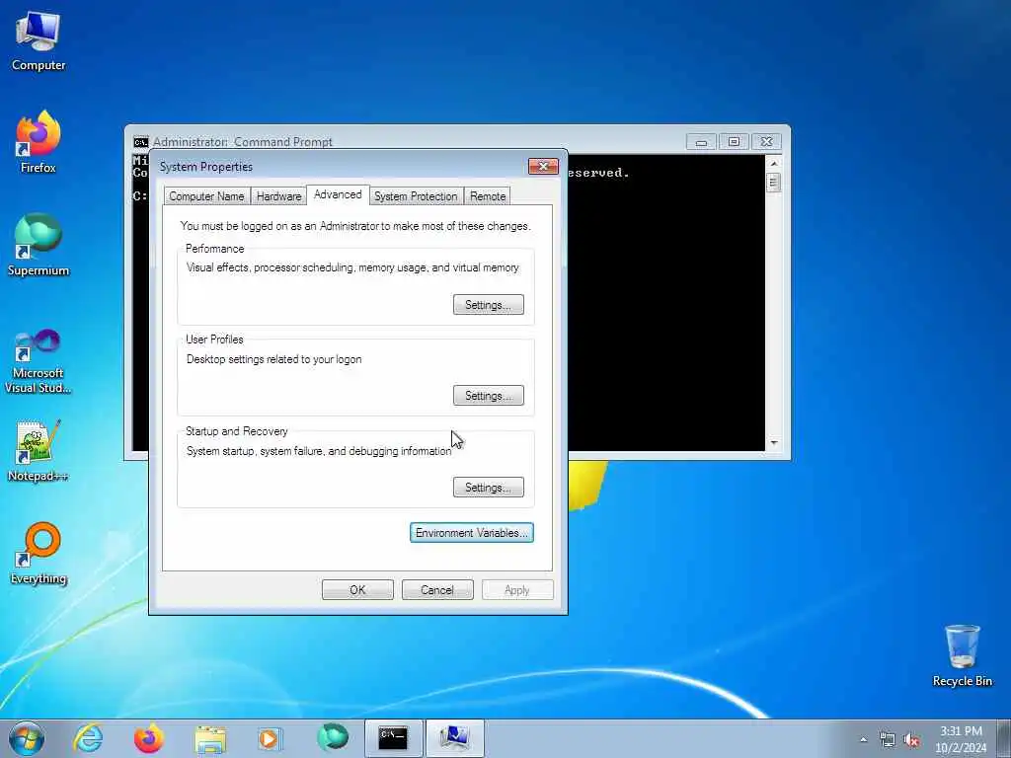
Task: Switch to Command Prompt taskbar button
Action: pos(393,738)
